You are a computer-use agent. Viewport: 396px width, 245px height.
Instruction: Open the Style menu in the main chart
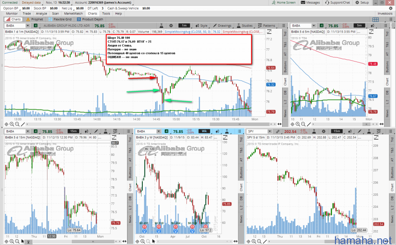[x=202, y=26]
